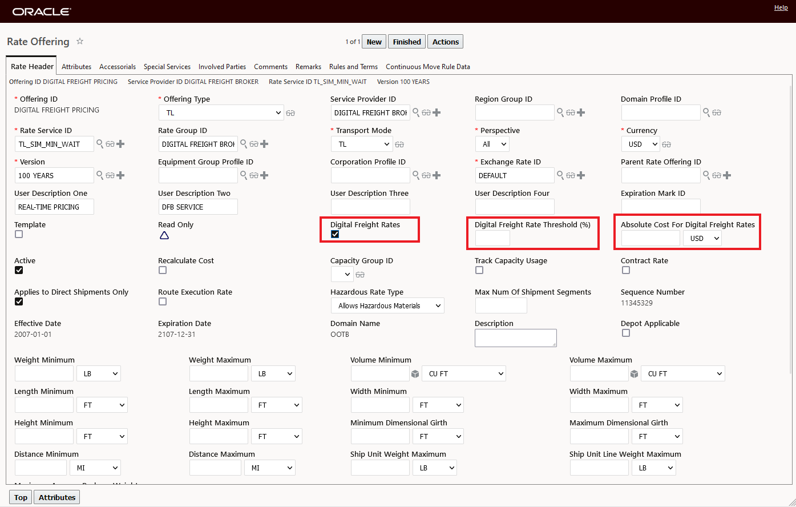Click into the Description text area
796x507 pixels.
pyautogui.click(x=516, y=337)
